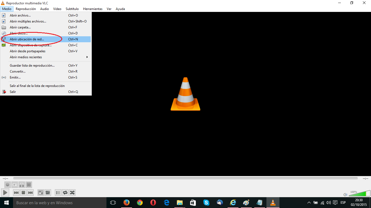
Task: Open the Ver menu
Action: (x=109, y=9)
